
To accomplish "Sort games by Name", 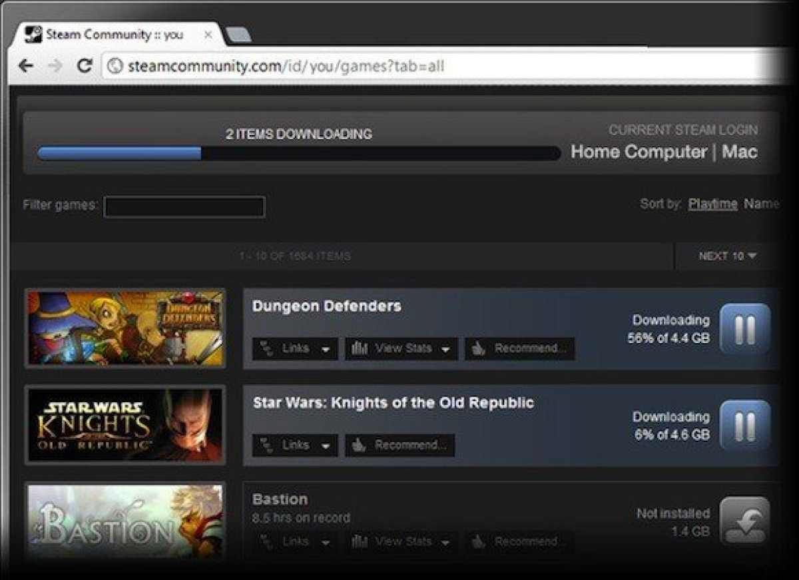I will [761, 204].
